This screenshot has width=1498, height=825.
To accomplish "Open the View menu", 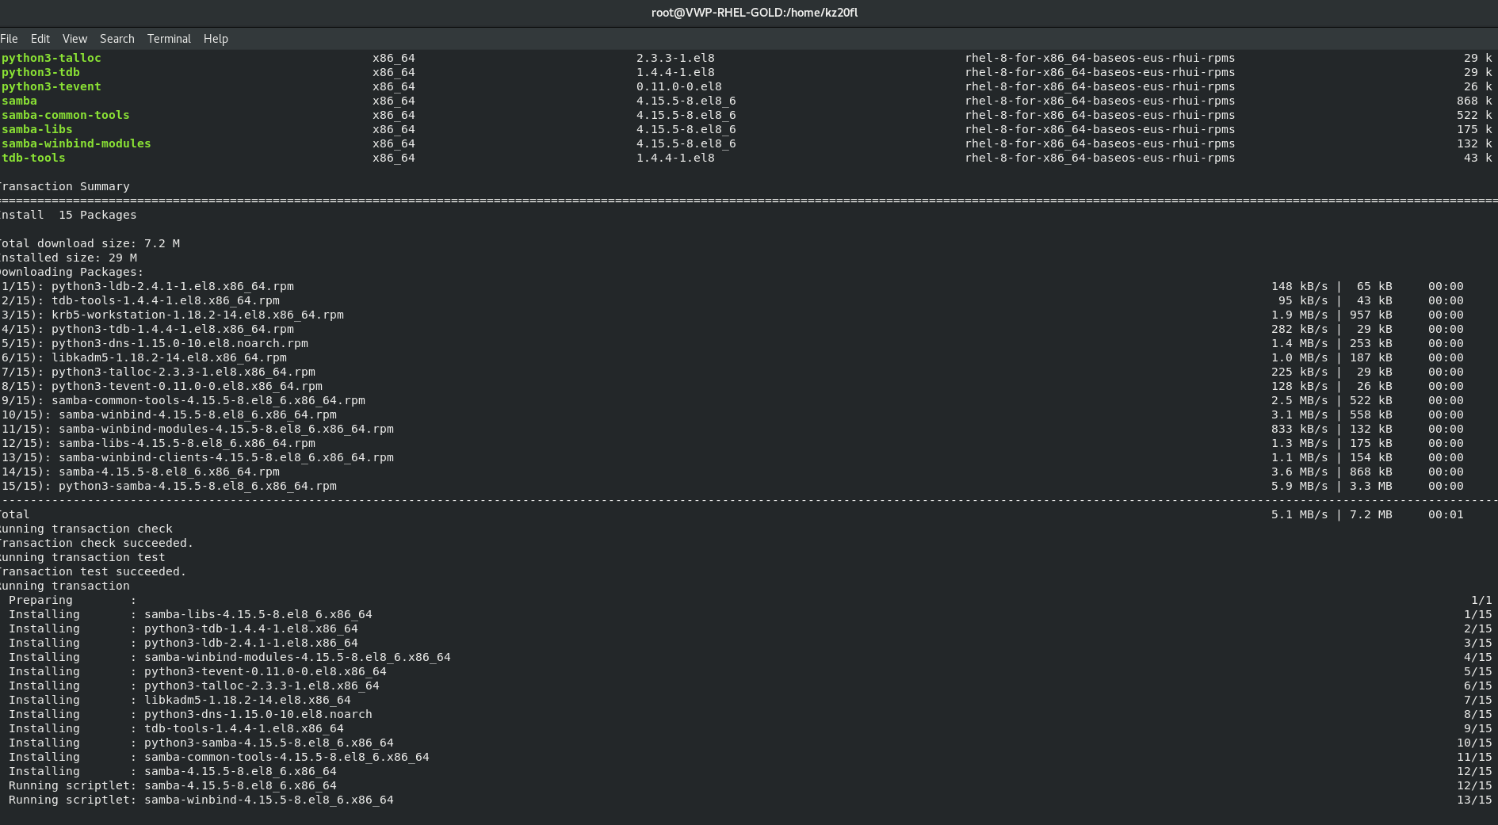I will tap(75, 39).
